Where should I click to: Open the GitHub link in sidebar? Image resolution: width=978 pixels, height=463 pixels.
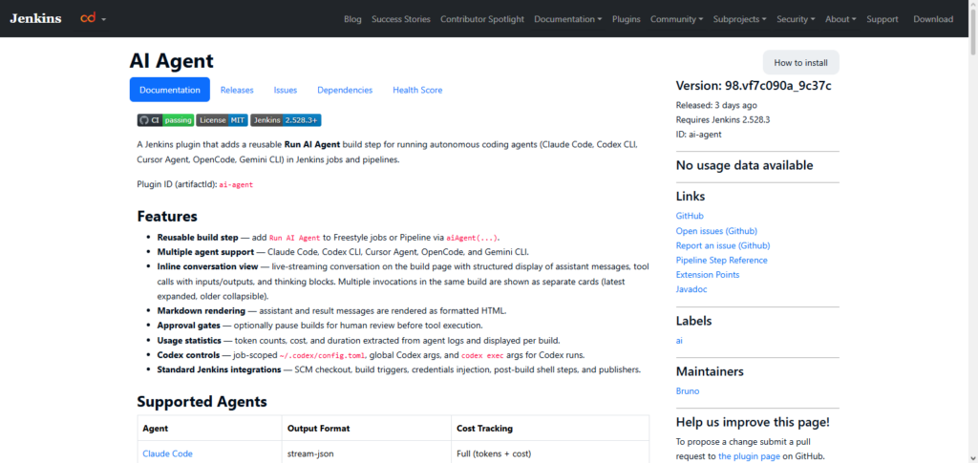[x=690, y=216]
